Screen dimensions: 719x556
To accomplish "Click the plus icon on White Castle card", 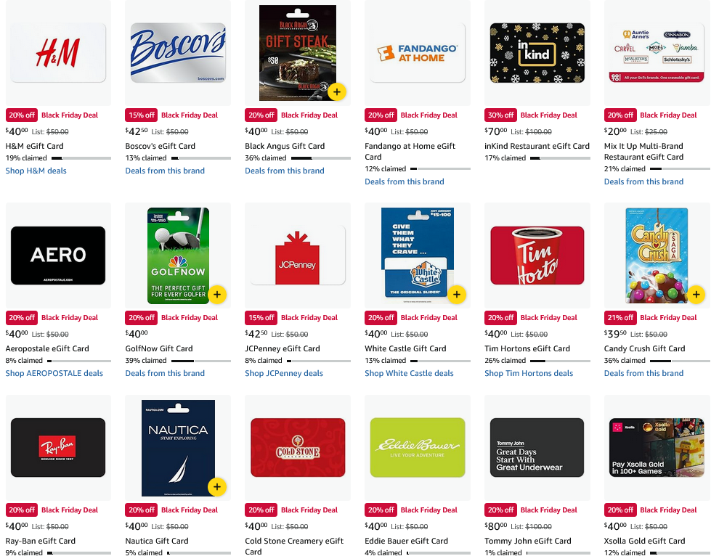I will coord(456,294).
